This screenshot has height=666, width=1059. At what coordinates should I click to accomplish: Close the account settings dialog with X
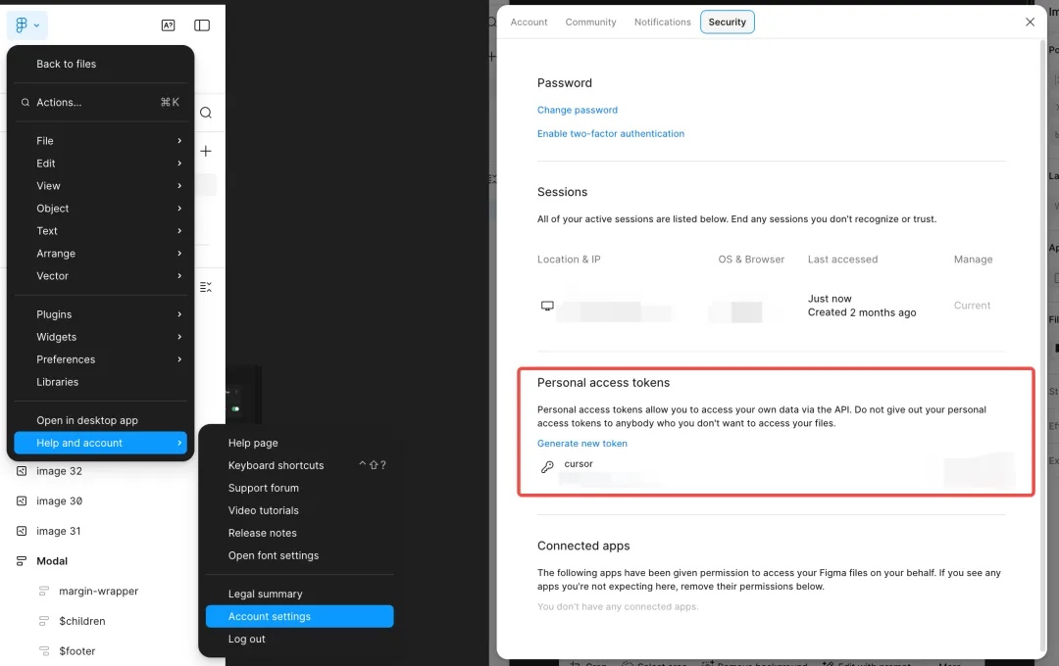(1030, 22)
